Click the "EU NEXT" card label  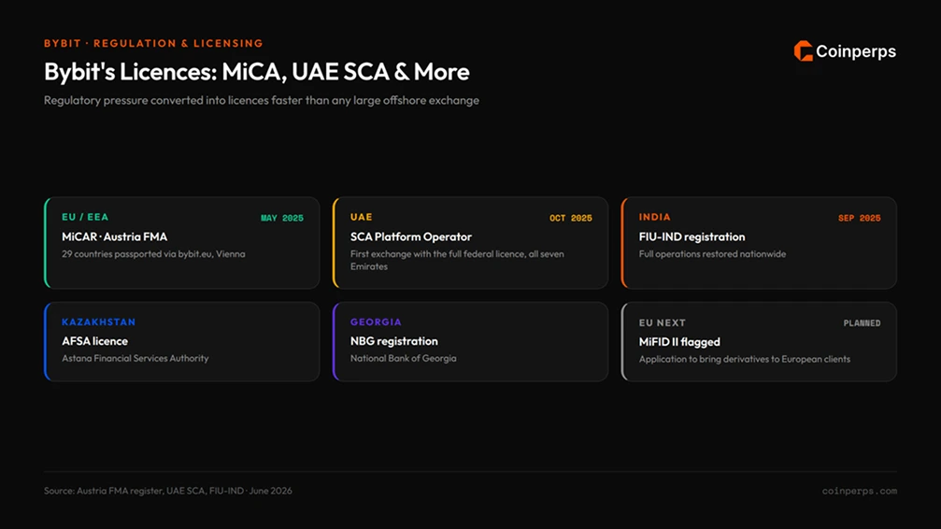[x=662, y=322]
